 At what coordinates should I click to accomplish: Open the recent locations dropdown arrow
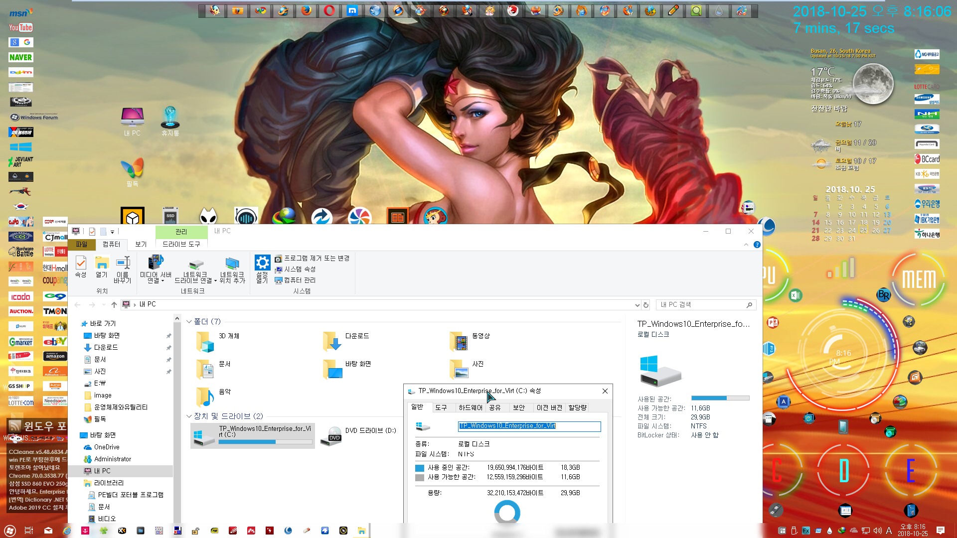coord(104,304)
